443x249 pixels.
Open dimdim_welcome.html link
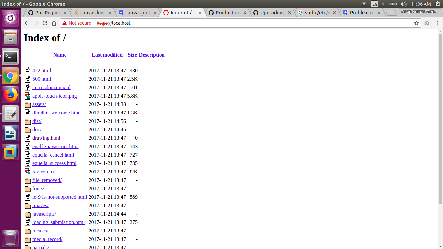(56, 113)
